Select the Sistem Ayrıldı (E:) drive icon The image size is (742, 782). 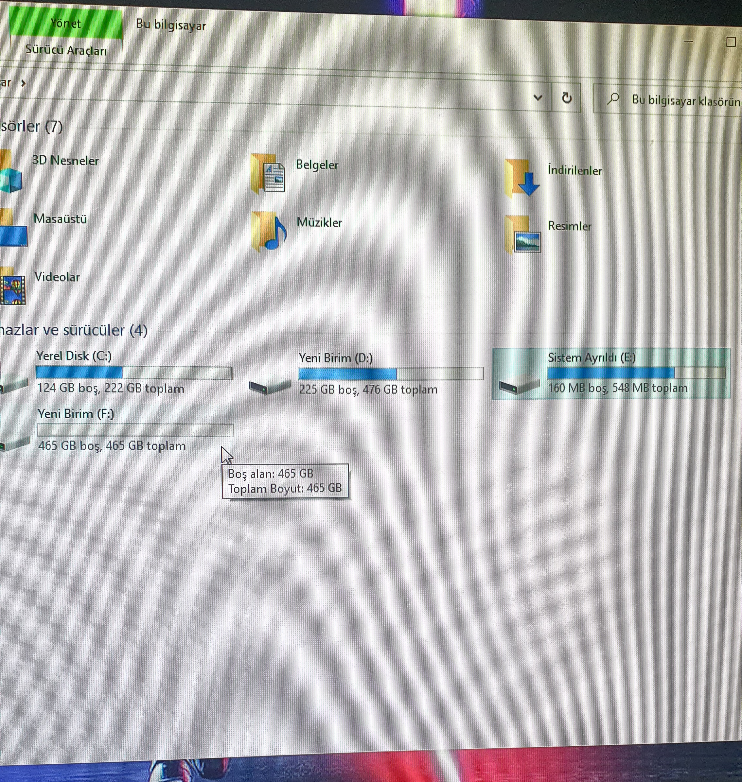point(519,386)
